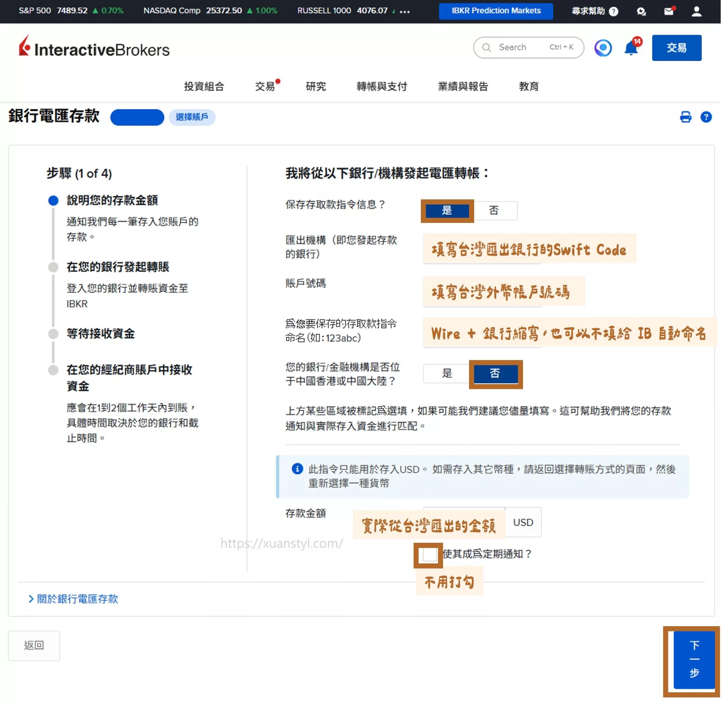Open the 轉帳與支付 menu
Screen dimensions: 722x703
[x=382, y=87]
